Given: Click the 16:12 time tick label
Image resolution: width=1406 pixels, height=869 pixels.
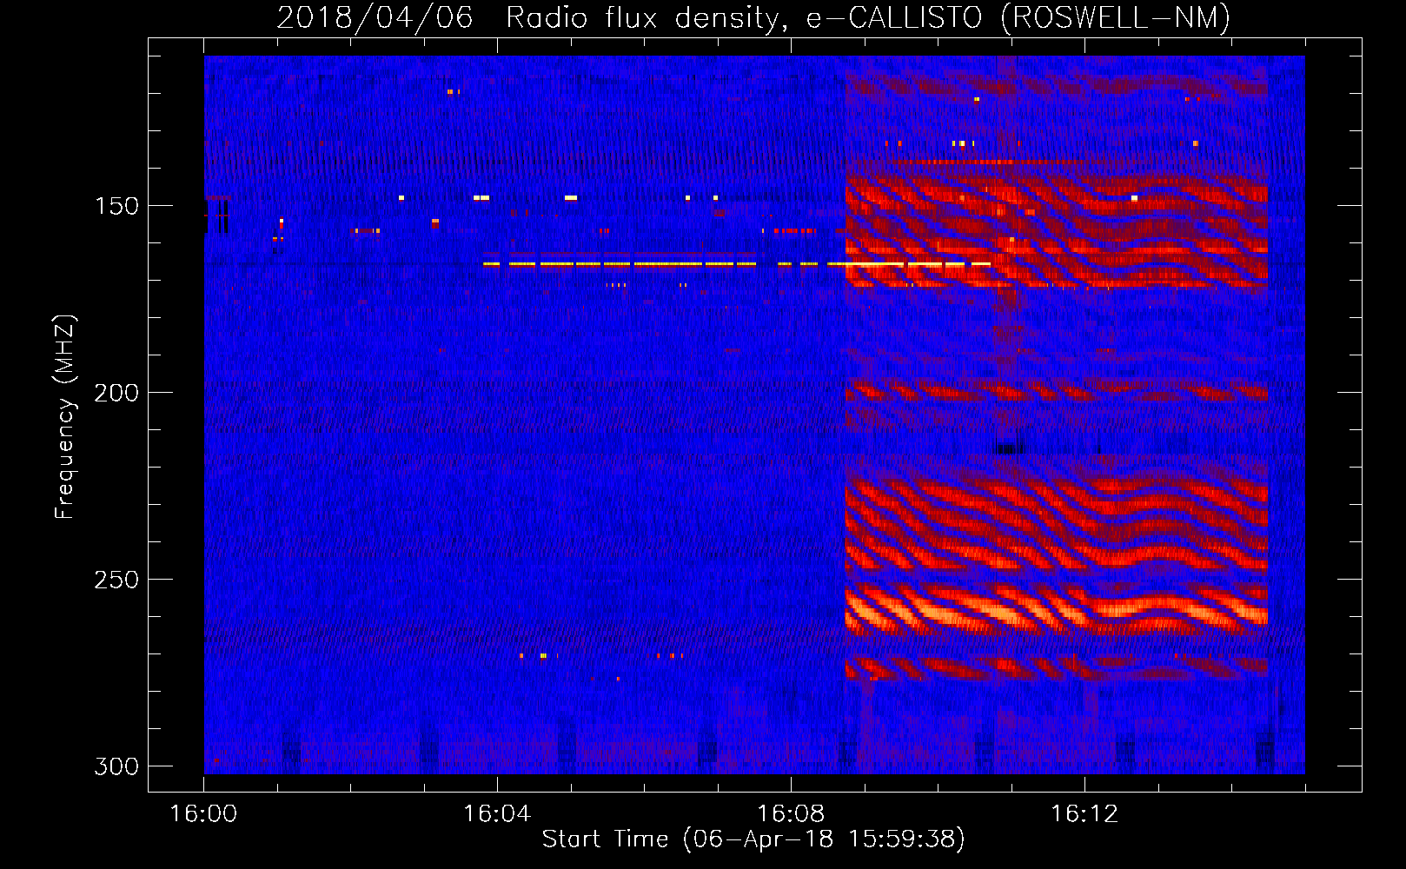Looking at the screenshot, I should (x=1084, y=814).
